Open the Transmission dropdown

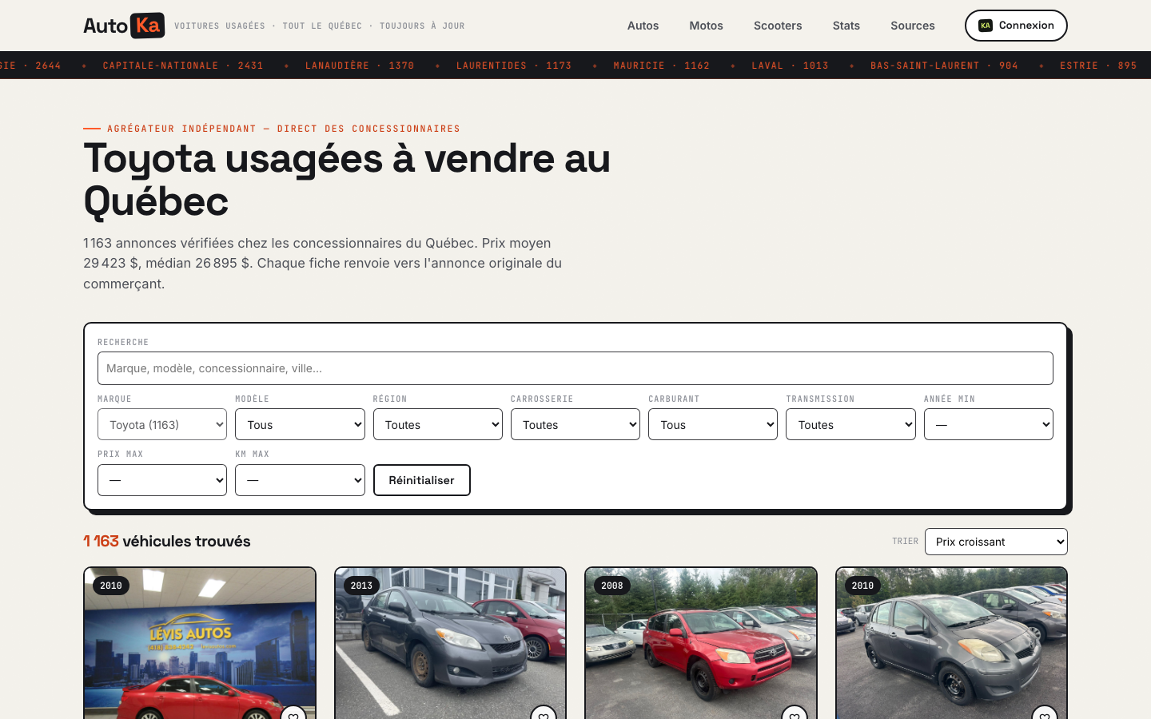850,424
